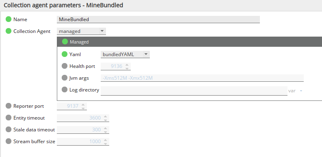Increase Stale data timeout with up arrow
Image resolution: width=322 pixels, height=157 pixels.
[105, 128]
